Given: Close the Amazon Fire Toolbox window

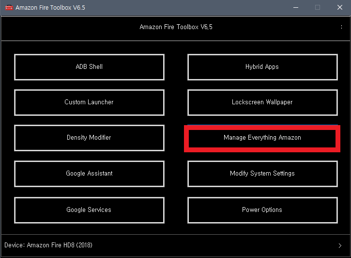Looking at the screenshot, I should pos(339,8).
